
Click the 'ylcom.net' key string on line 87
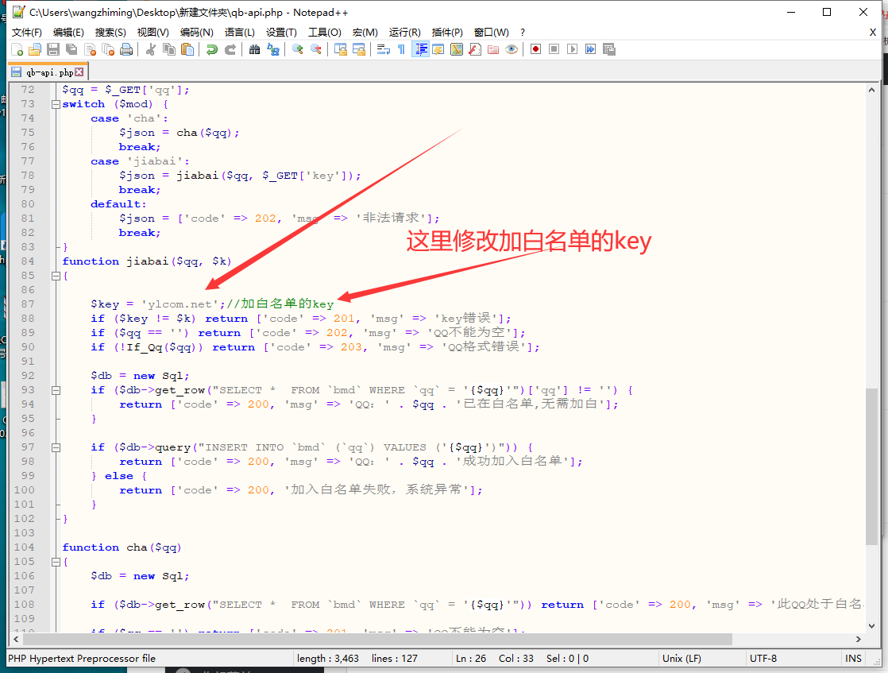[x=179, y=304]
